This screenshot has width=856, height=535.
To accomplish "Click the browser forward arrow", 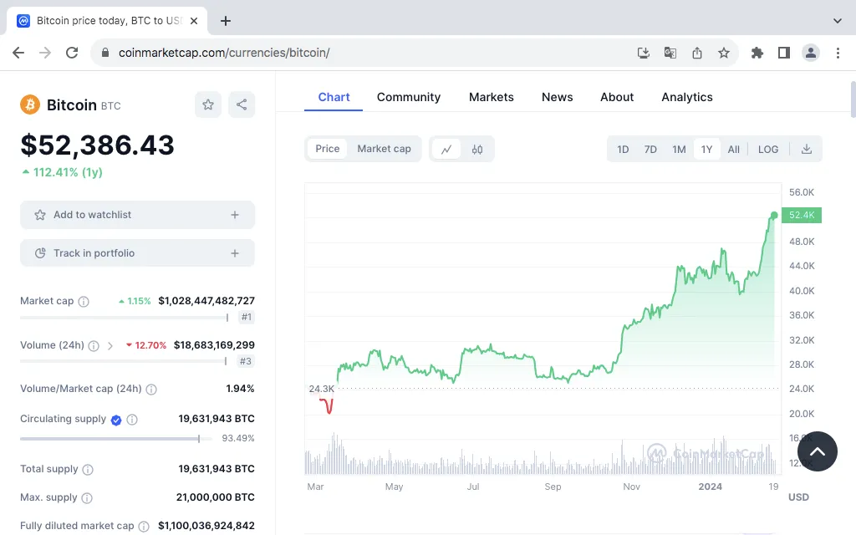I will (x=45, y=53).
